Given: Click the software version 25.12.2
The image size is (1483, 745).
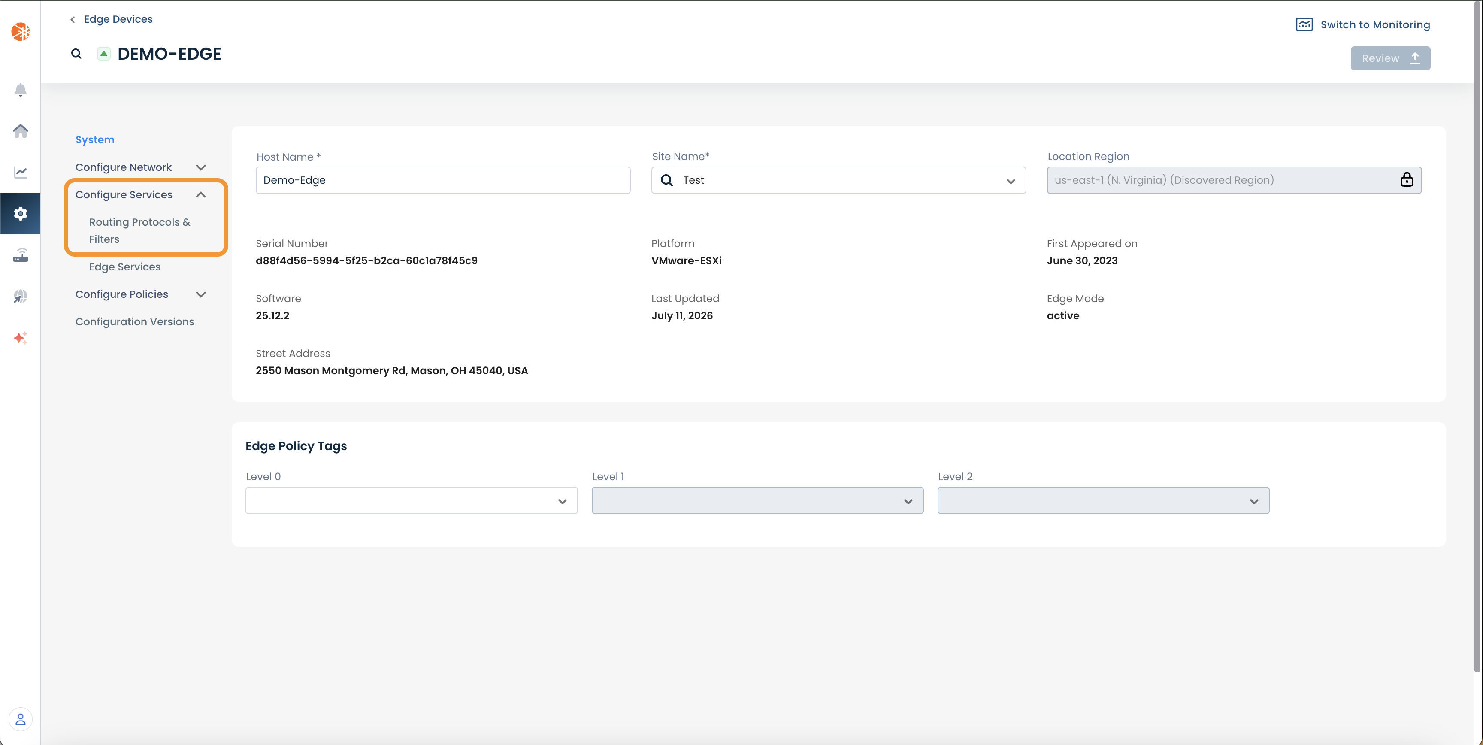Looking at the screenshot, I should 272,315.
